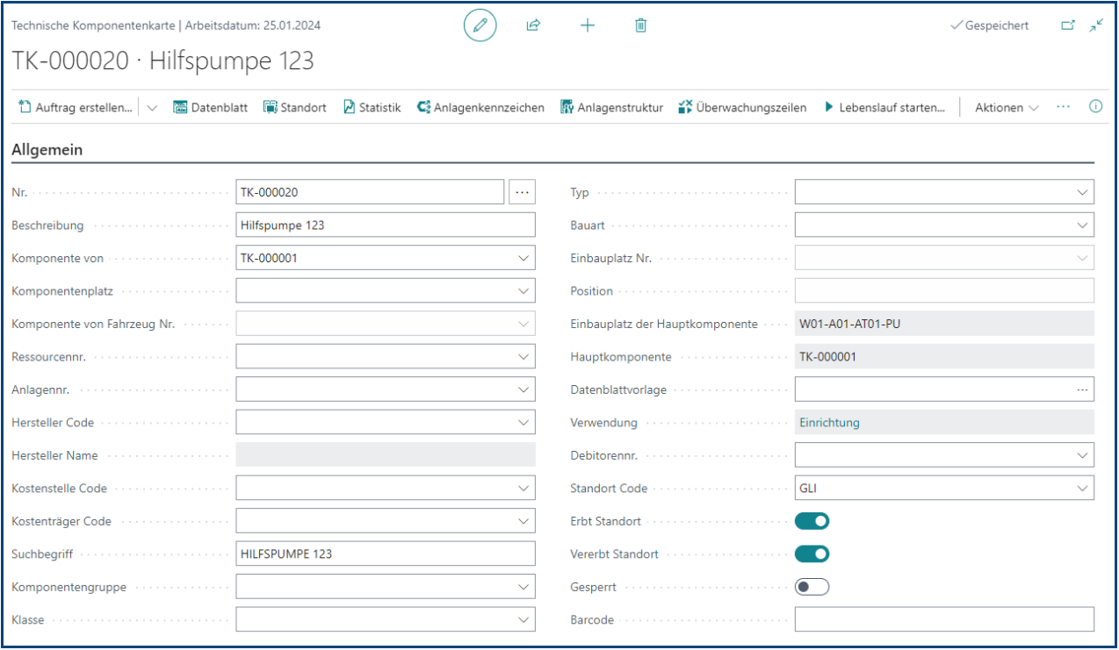Open the Debitorennr. dropdown
Screen dimensions: 1119x650
coord(1082,455)
